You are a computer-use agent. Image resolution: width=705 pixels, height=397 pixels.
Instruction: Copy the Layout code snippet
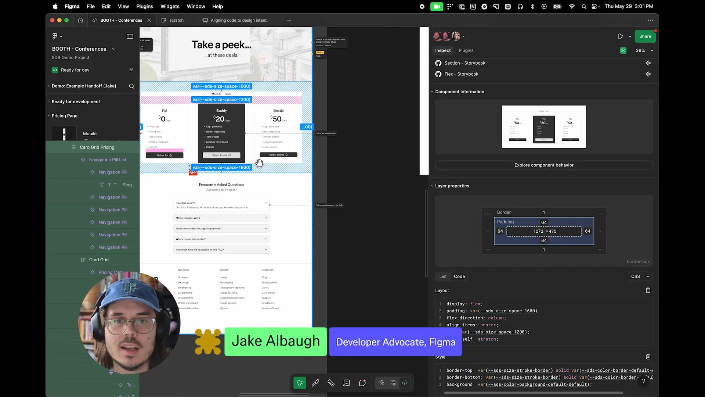click(x=648, y=290)
